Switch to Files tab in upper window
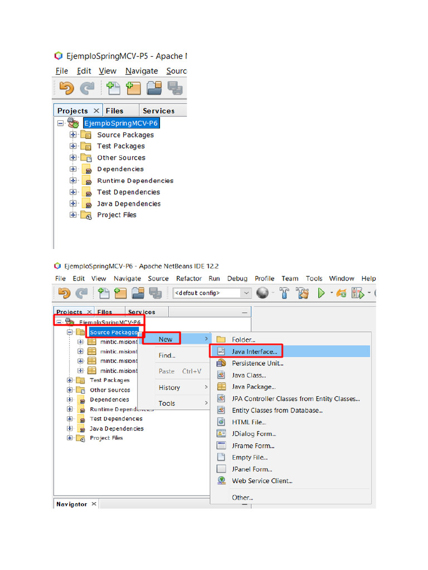Viewport: 428px width, 570px height. pyautogui.click(x=114, y=111)
